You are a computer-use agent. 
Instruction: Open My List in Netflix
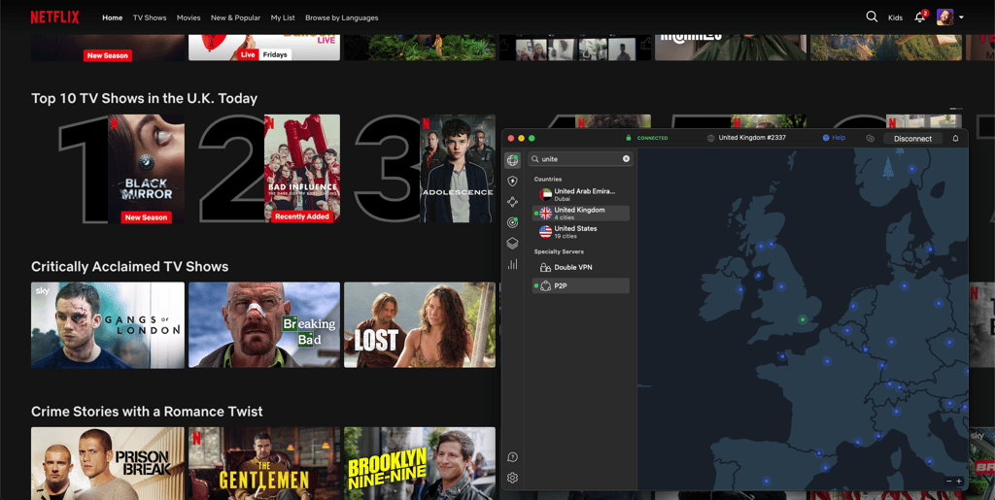pyautogui.click(x=283, y=17)
